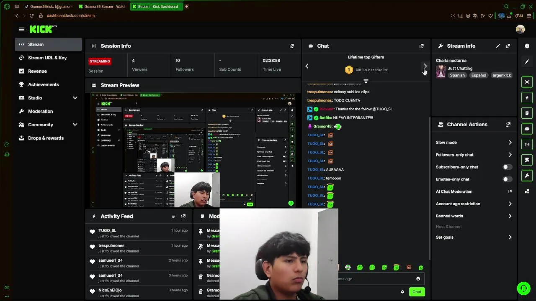Open new browser tab with plus button
The width and height of the screenshot is (536, 301).
click(186, 7)
